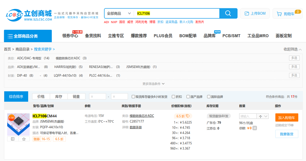Check the 国产品牌 checkbox
The width and height of the screenshot is (306, 161).
click(188, 97)
